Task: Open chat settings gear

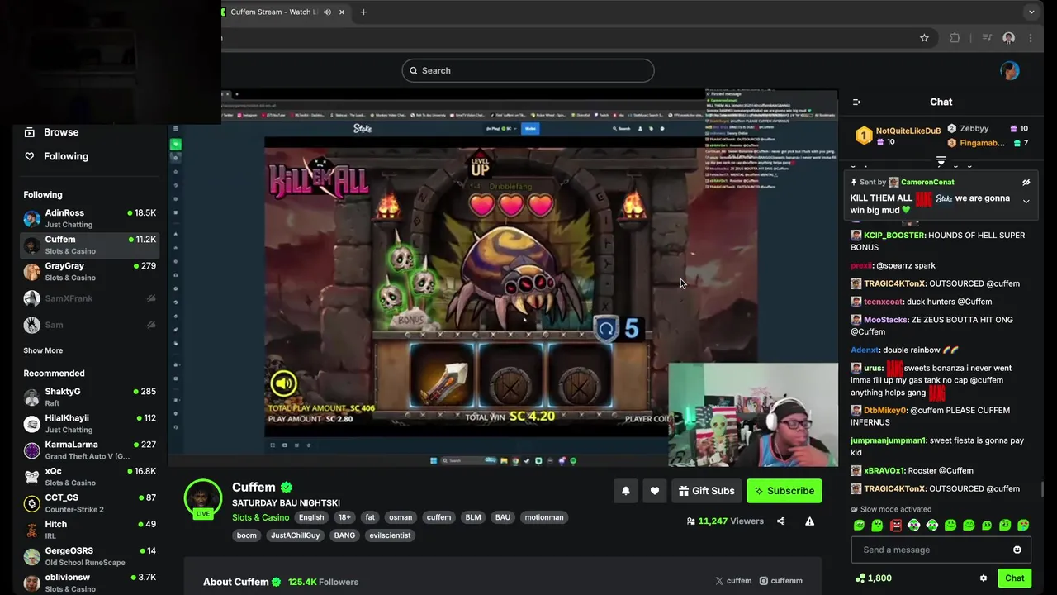Action: click(983, 578)
